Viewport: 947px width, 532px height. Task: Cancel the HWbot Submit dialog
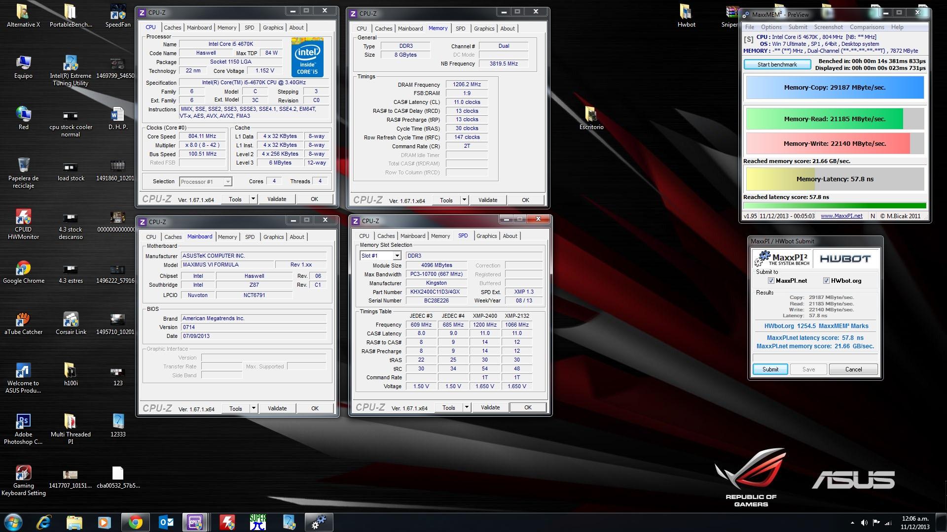(853, 369)
